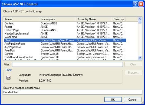Click the Directory column header
This screenshot has height=105, width=145.
[x=118, y=19]
